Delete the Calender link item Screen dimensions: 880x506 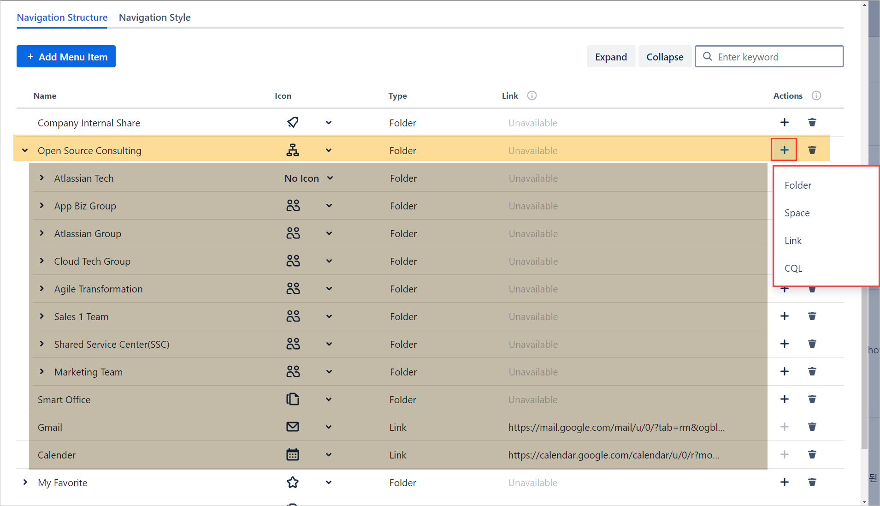[x=812, y=454]
